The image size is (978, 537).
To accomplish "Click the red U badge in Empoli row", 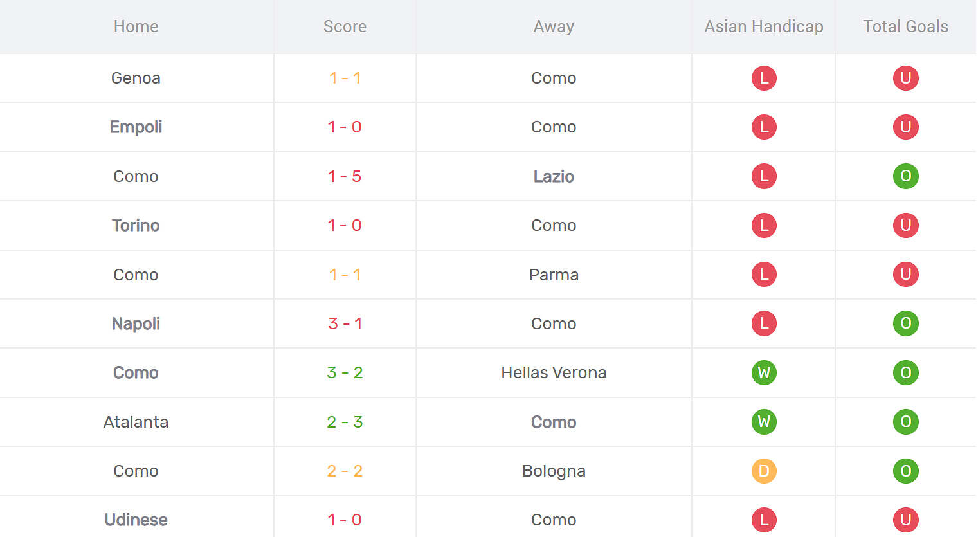I will tap(905, 127).
